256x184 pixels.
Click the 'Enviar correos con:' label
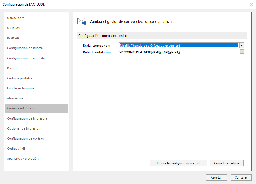[x=96, y=46]
